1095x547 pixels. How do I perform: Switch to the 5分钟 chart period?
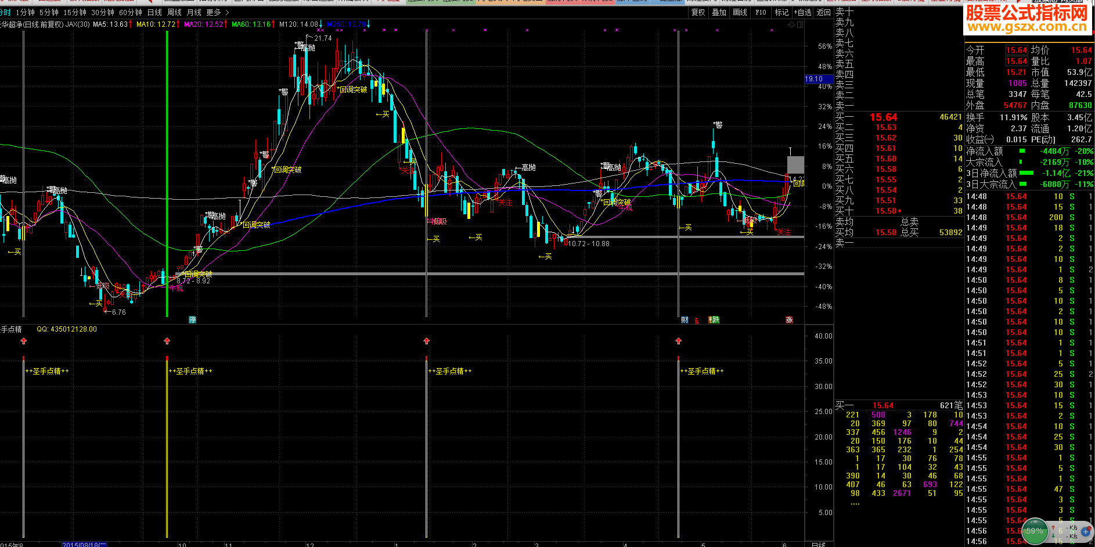tap(49, 12)
